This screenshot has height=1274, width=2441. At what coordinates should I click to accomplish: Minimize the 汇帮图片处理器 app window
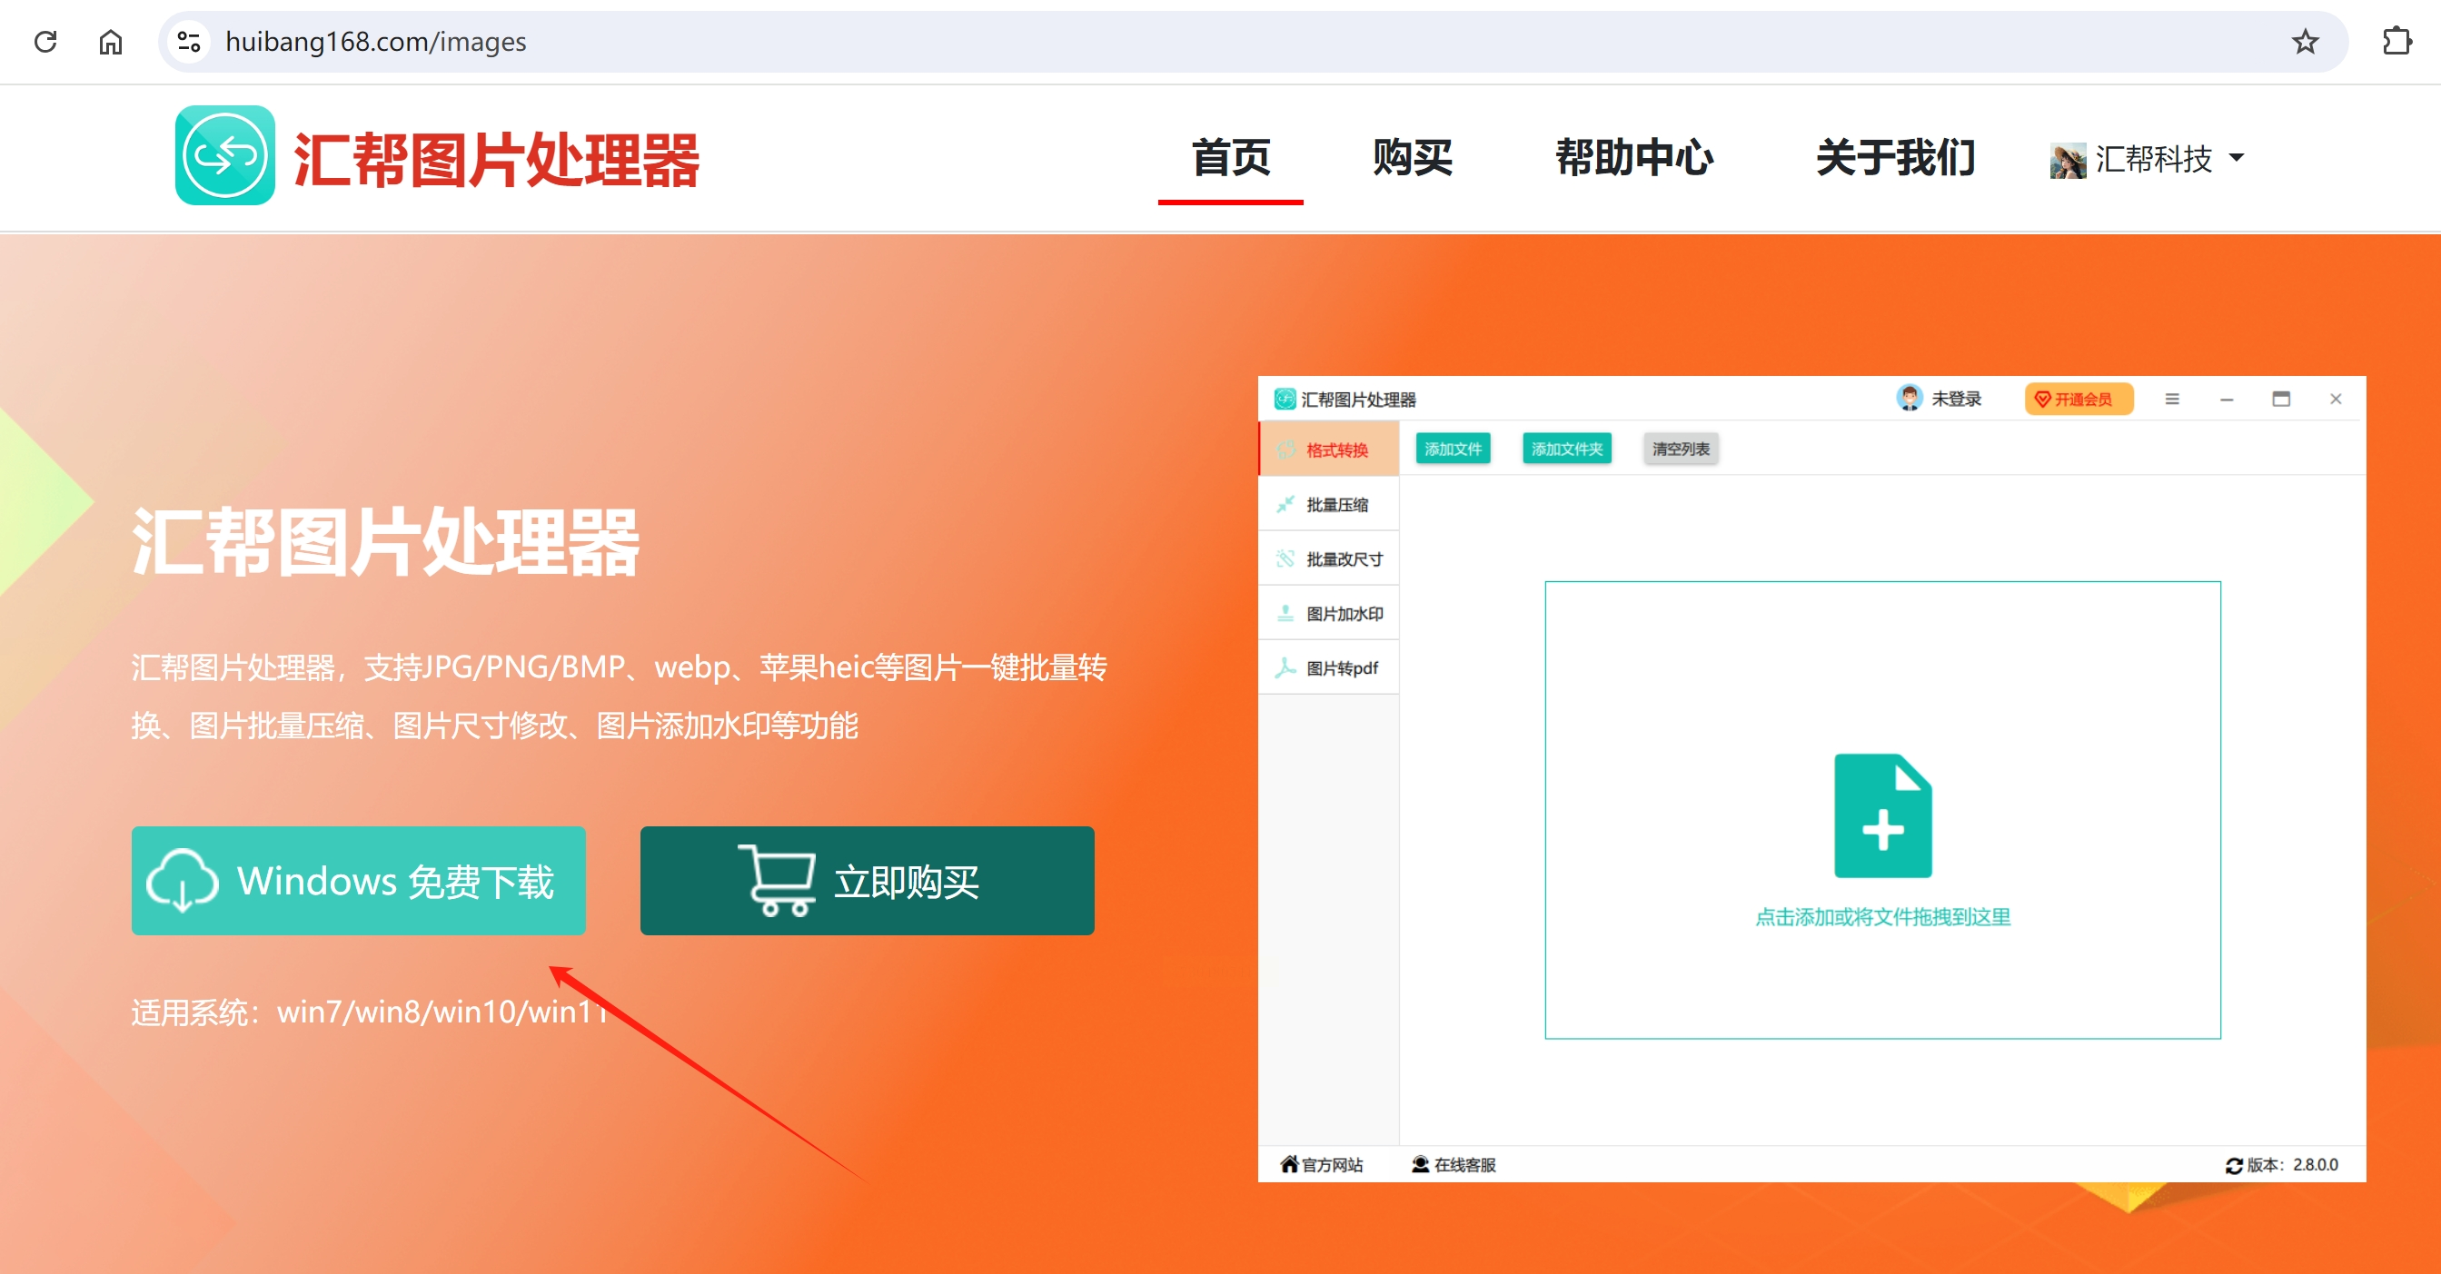(x=2227, y=400)
